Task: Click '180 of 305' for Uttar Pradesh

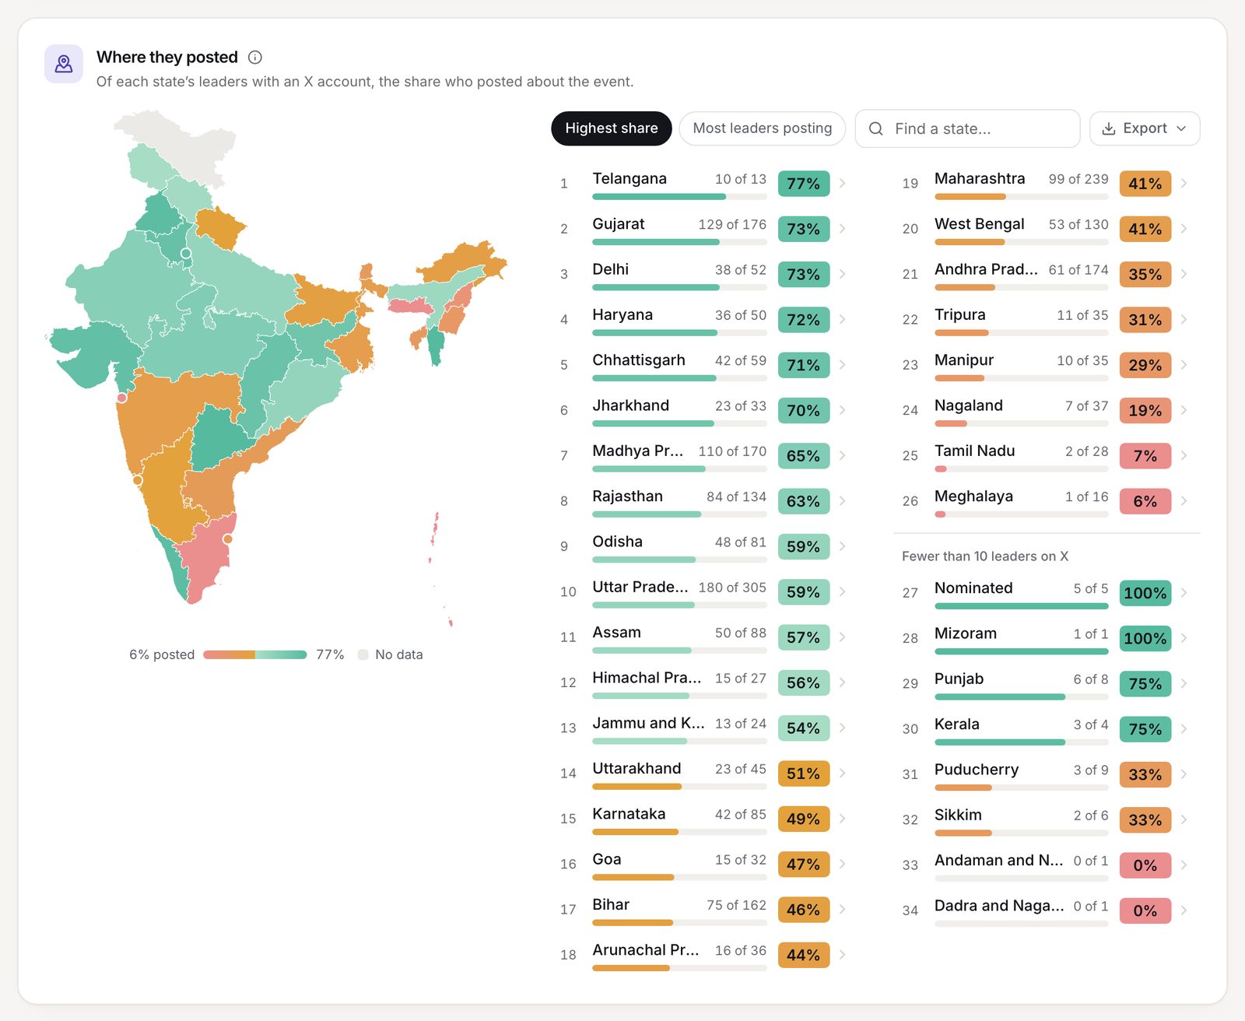Action: coord(732,588)
